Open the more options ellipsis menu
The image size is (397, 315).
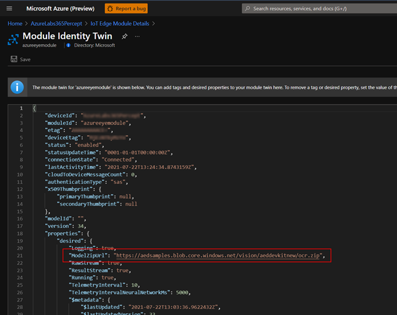137,36
